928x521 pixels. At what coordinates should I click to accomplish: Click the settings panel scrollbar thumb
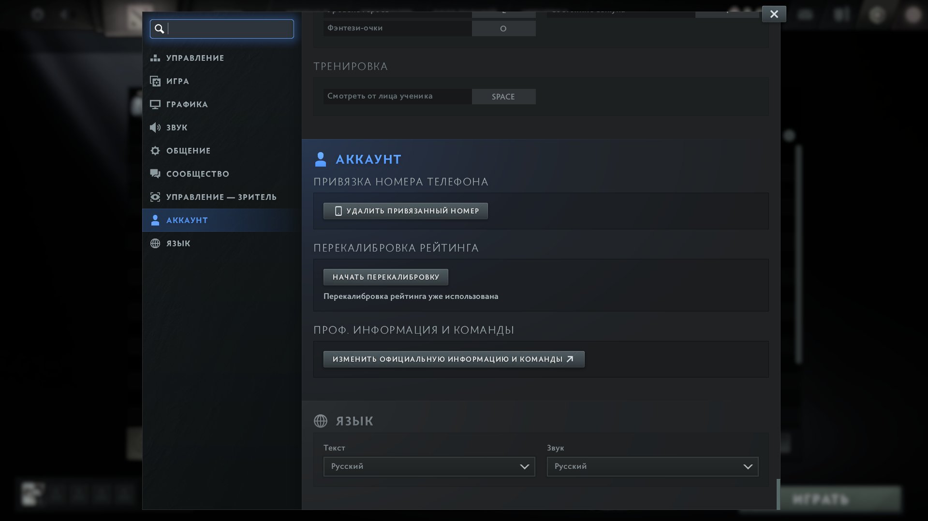click(778, 494)
